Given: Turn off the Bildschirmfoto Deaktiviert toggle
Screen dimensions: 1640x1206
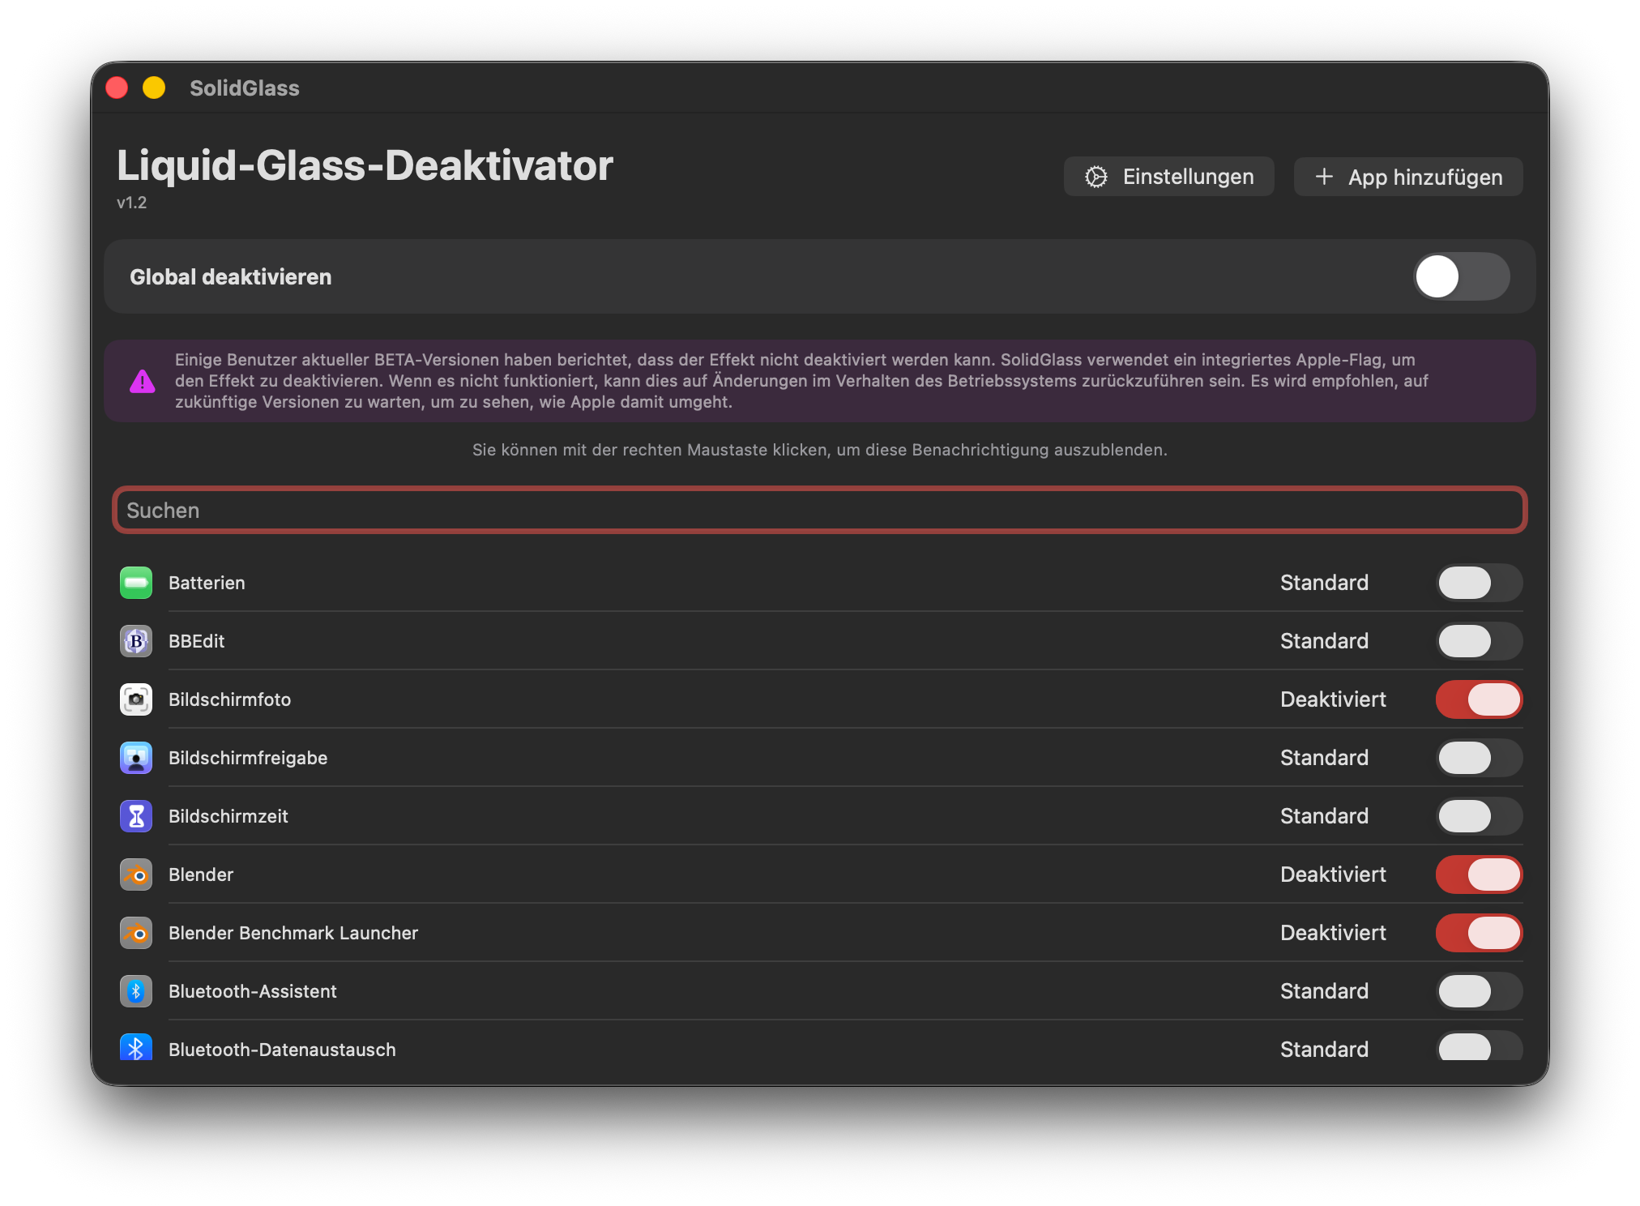Looking at the screenshot, I should pos(1479,699).
